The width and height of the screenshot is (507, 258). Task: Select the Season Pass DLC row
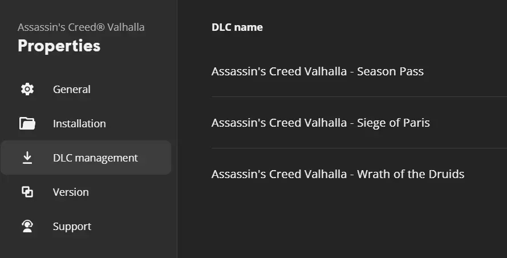pyautogui.click(x=359, y=71)
